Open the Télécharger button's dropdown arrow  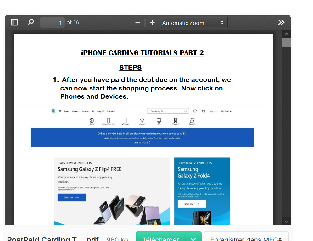point(193,239)
